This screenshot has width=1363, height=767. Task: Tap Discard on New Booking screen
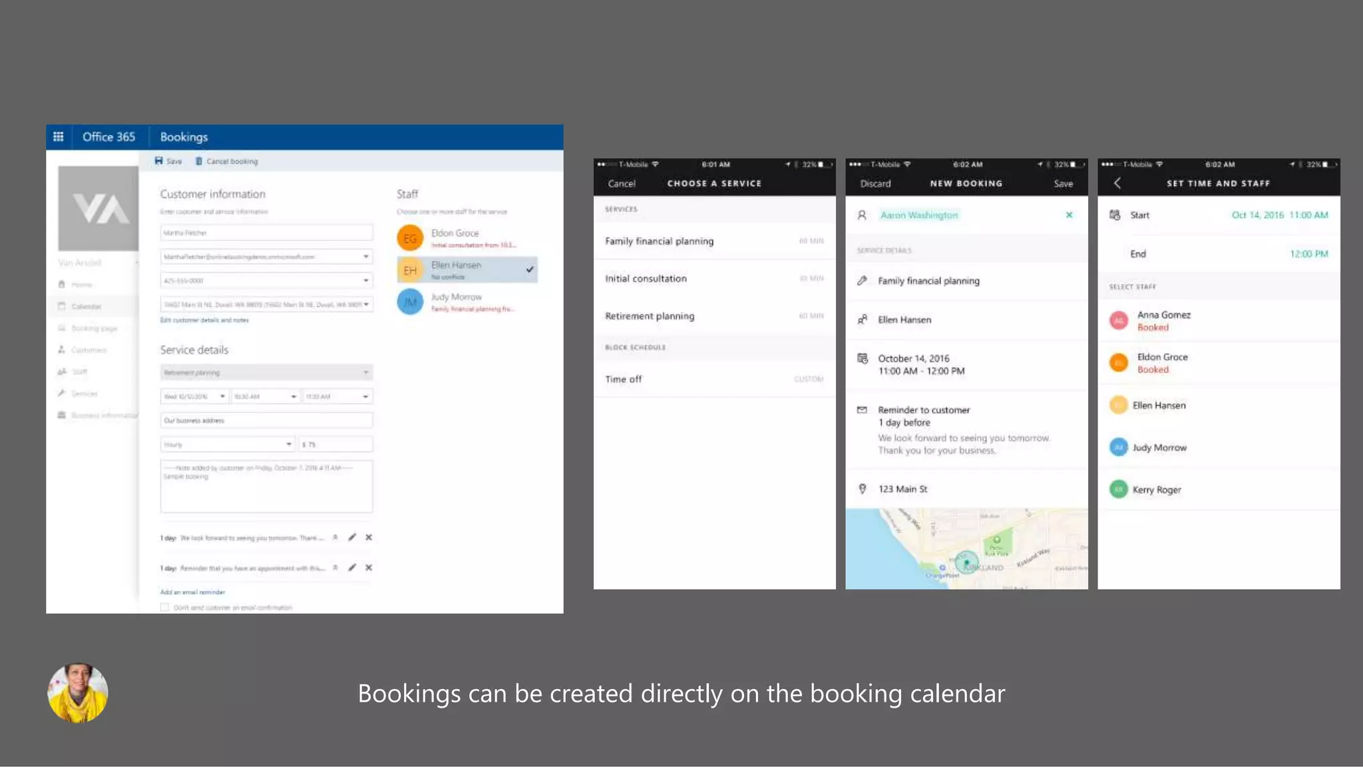[875, 184]
